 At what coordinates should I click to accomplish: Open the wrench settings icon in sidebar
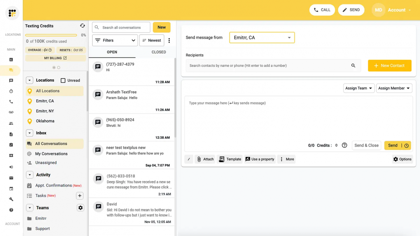coord(11,199)
